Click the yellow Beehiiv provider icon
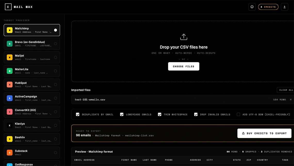Screen dimensions: 294x166 click(x=10, y=139)
